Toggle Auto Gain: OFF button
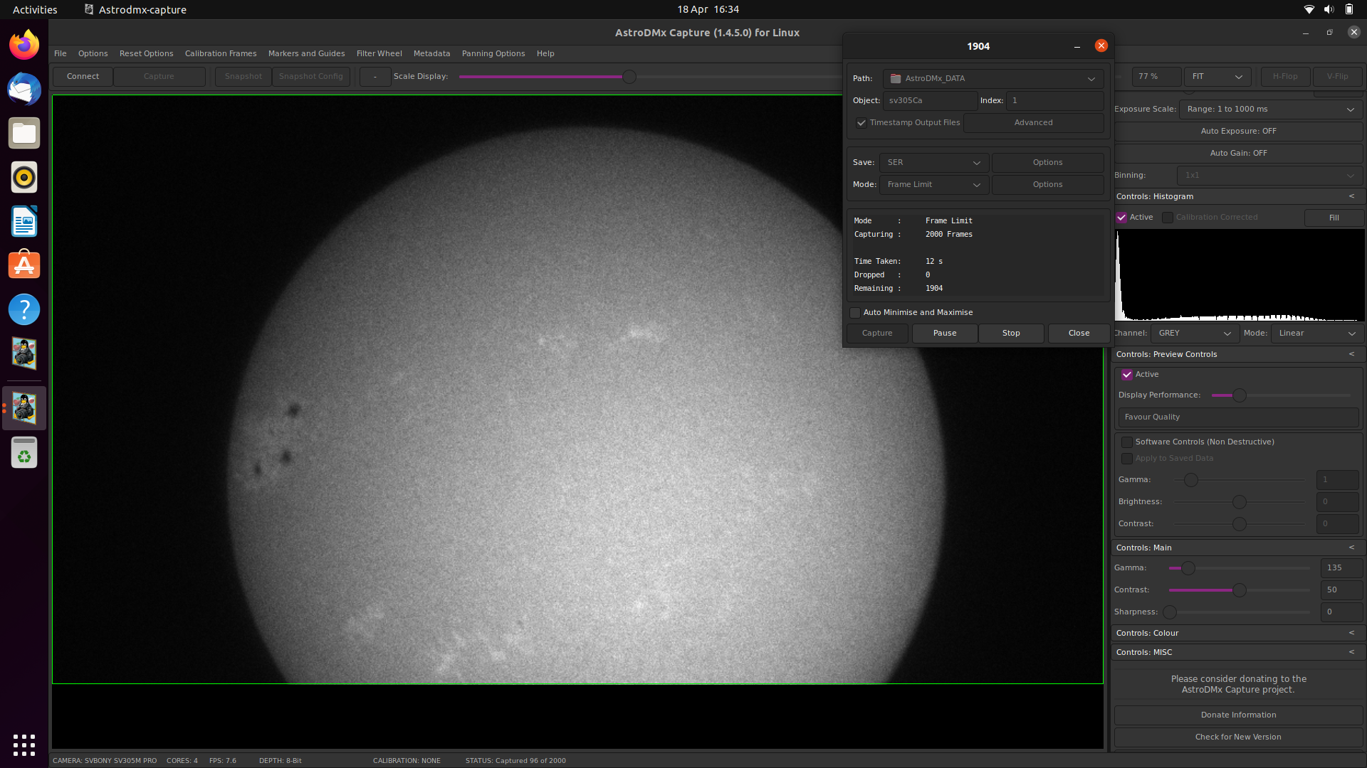Image resolution: width=1367 pixels, height=768 pixels. (1239, 154)
